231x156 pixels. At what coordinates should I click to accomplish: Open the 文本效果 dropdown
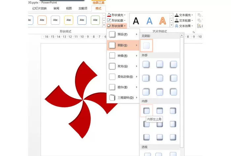(x=184, y=26)
